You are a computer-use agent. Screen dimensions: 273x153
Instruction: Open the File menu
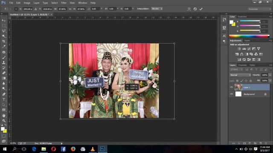point(11,3)
